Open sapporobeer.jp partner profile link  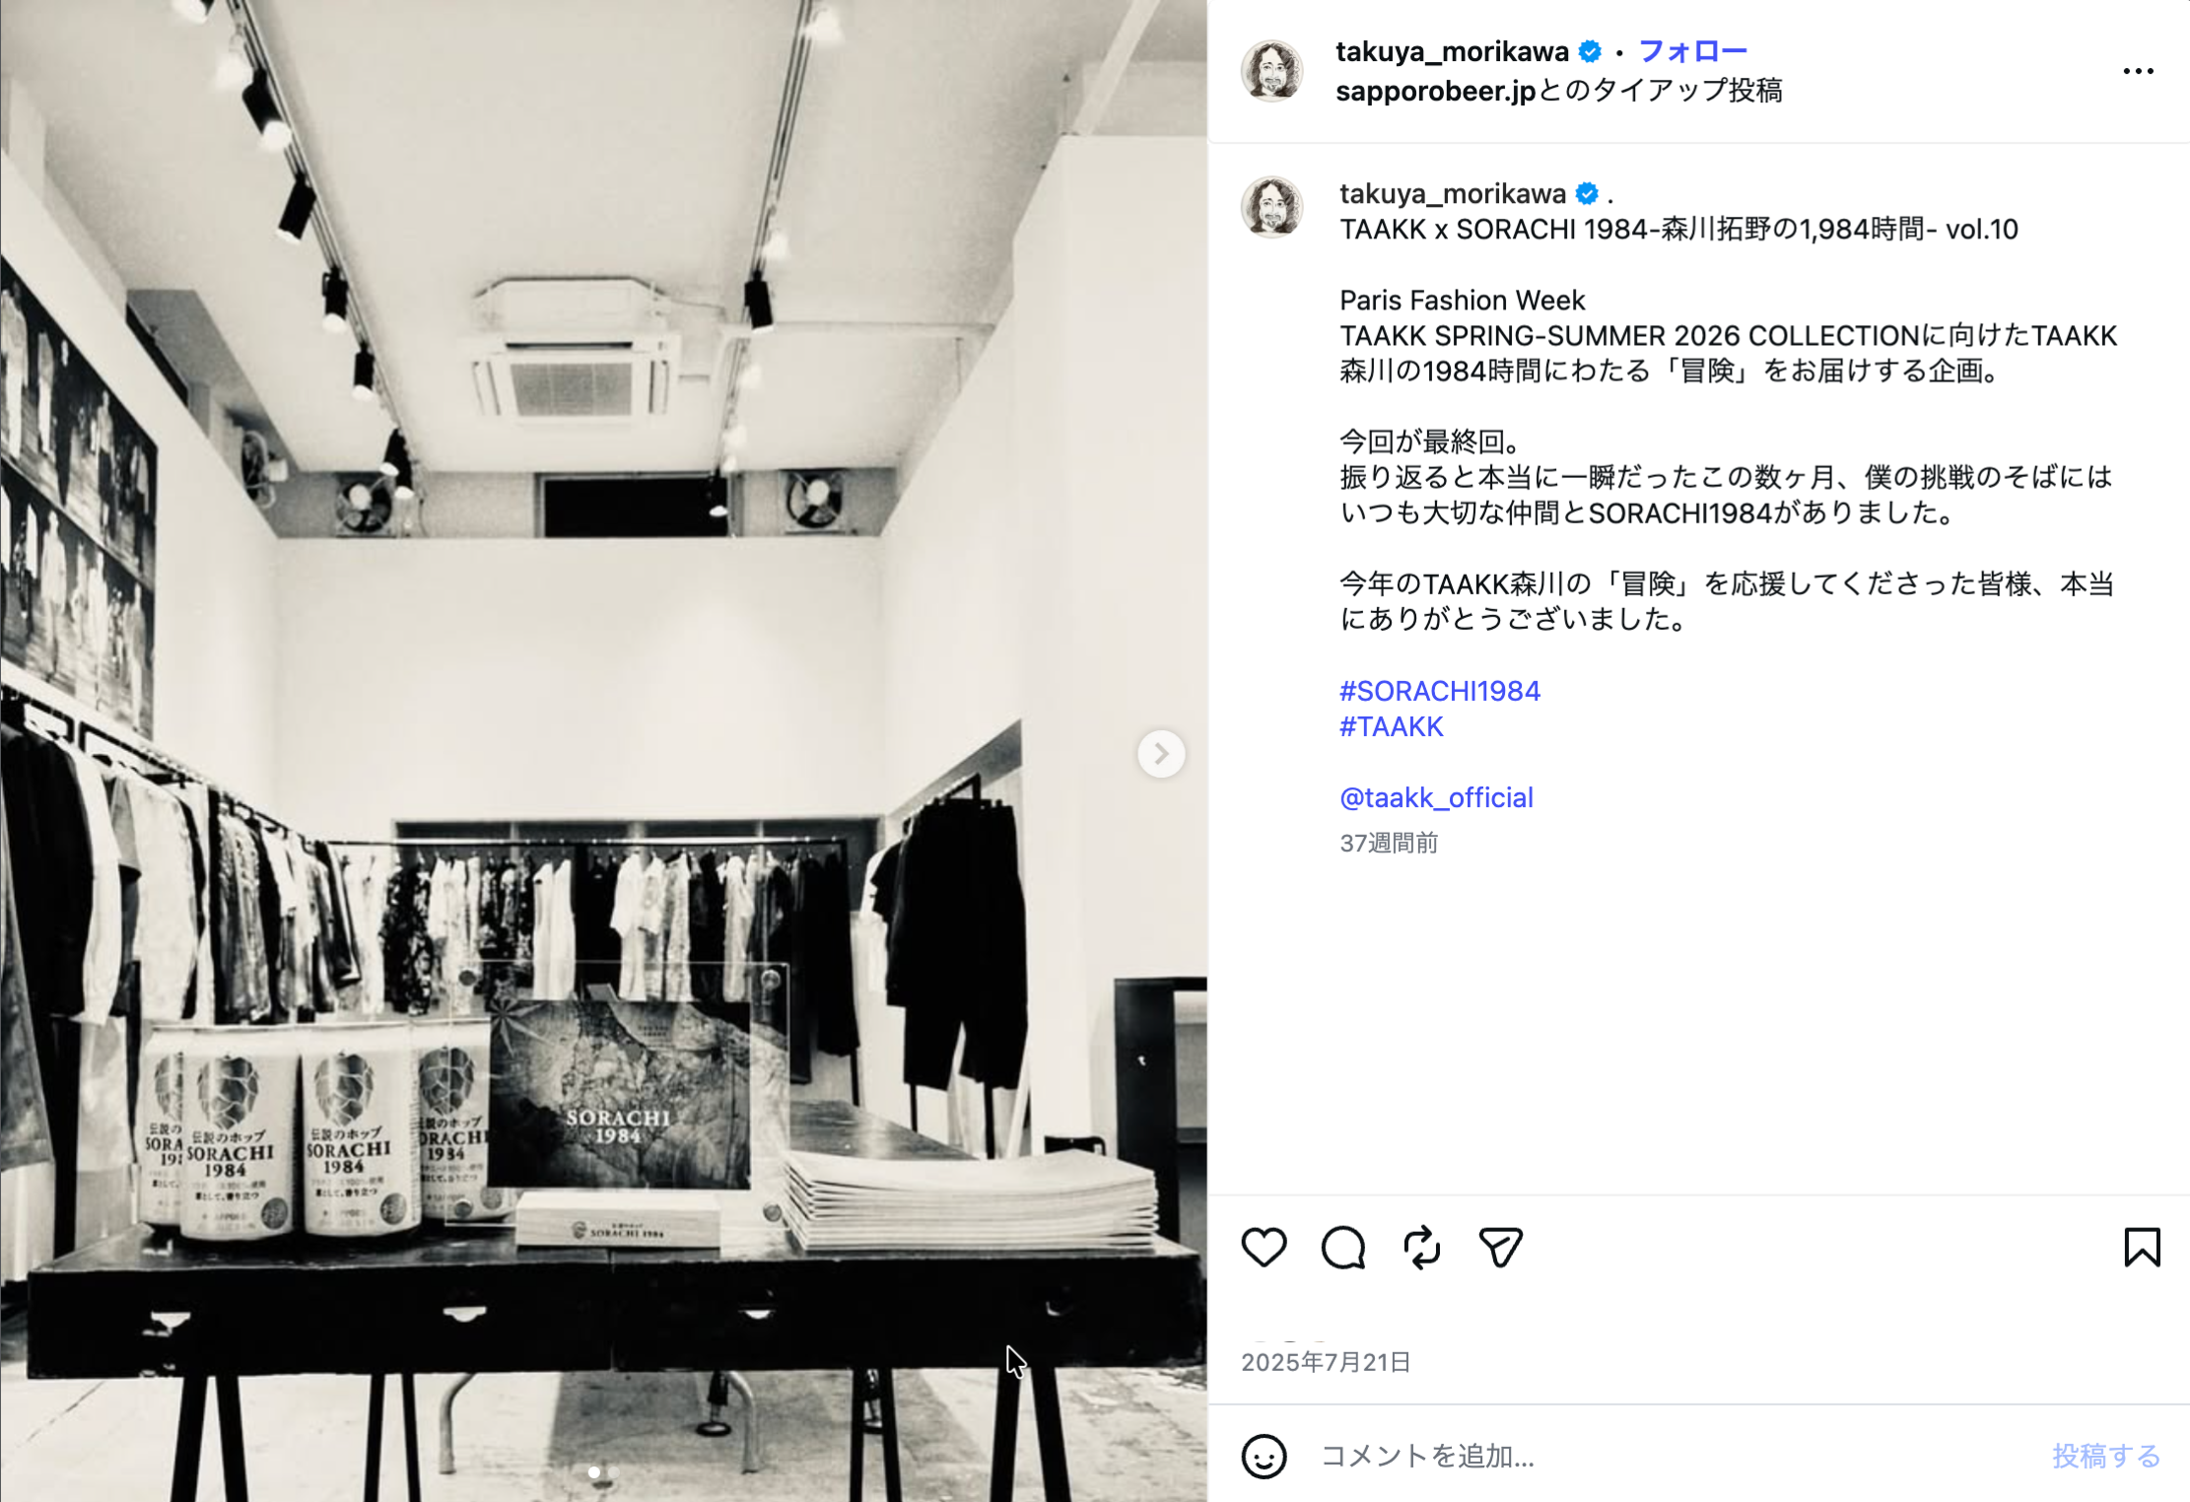point(1435,91)
